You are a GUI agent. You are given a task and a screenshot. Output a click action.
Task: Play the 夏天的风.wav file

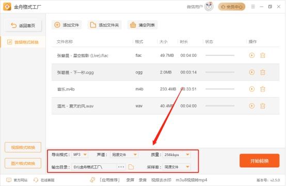point(252,106)
